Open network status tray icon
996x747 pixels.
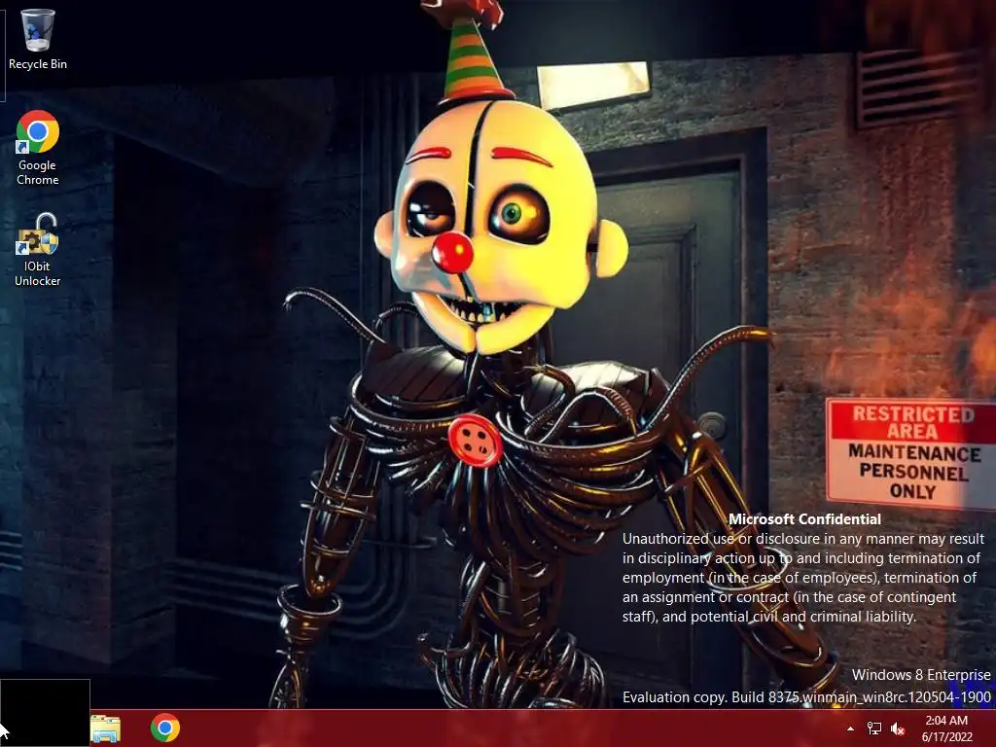click(874, 729)
